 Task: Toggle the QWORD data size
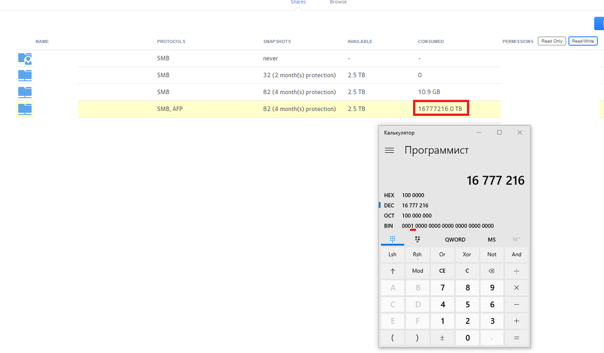455,240
